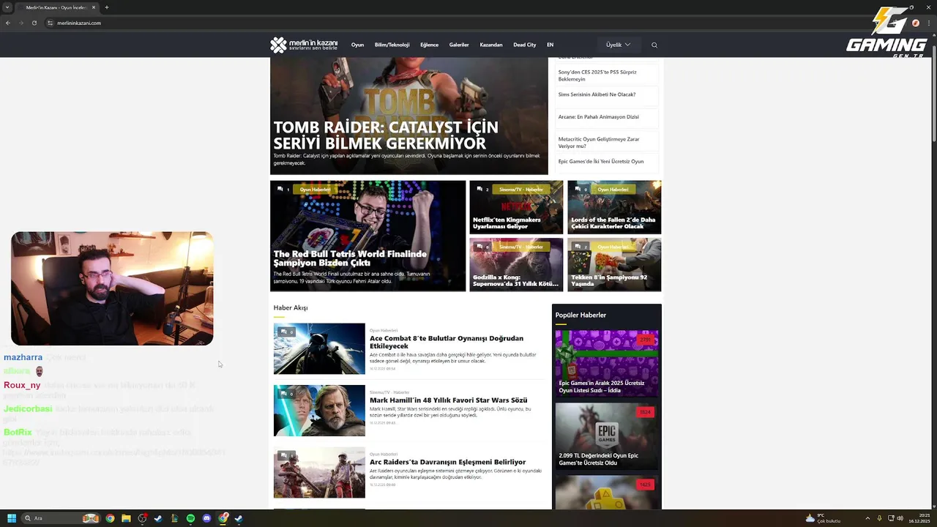
Task: Click the mazharra username in chat
Action: tap(23, 357)
